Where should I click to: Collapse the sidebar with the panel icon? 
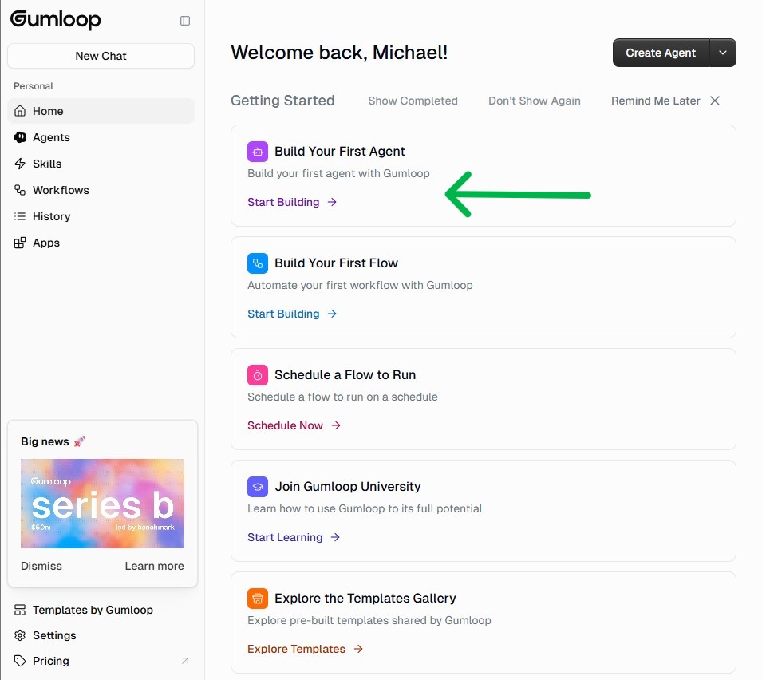185,21
